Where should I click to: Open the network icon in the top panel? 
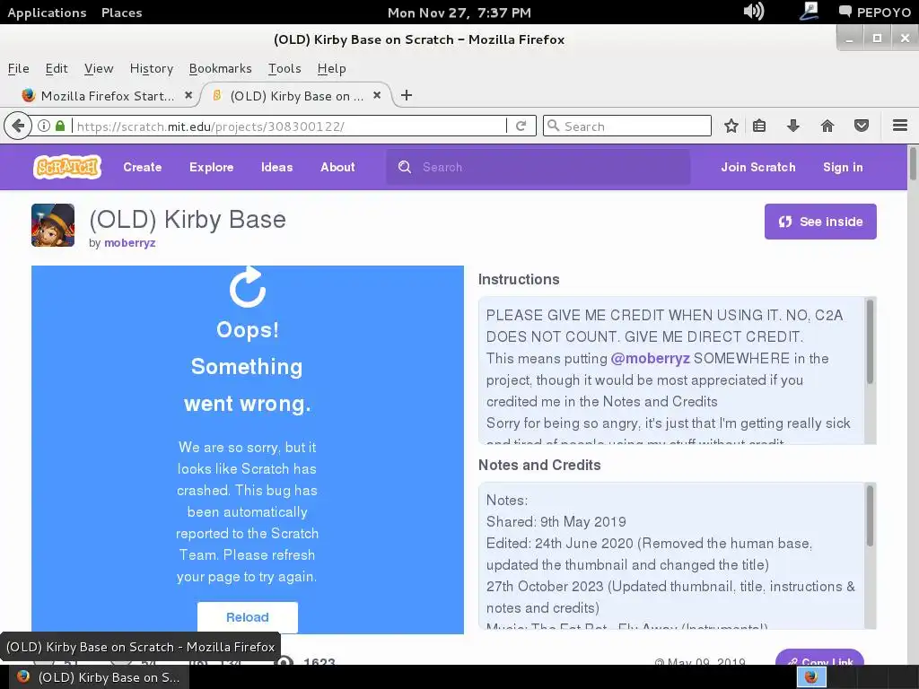coord(809,11)
